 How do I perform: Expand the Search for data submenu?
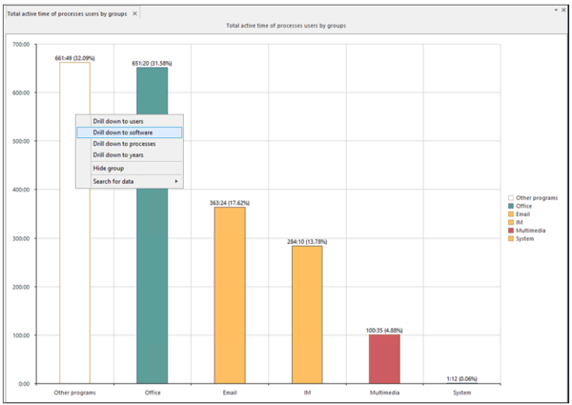tap(134, 181)
